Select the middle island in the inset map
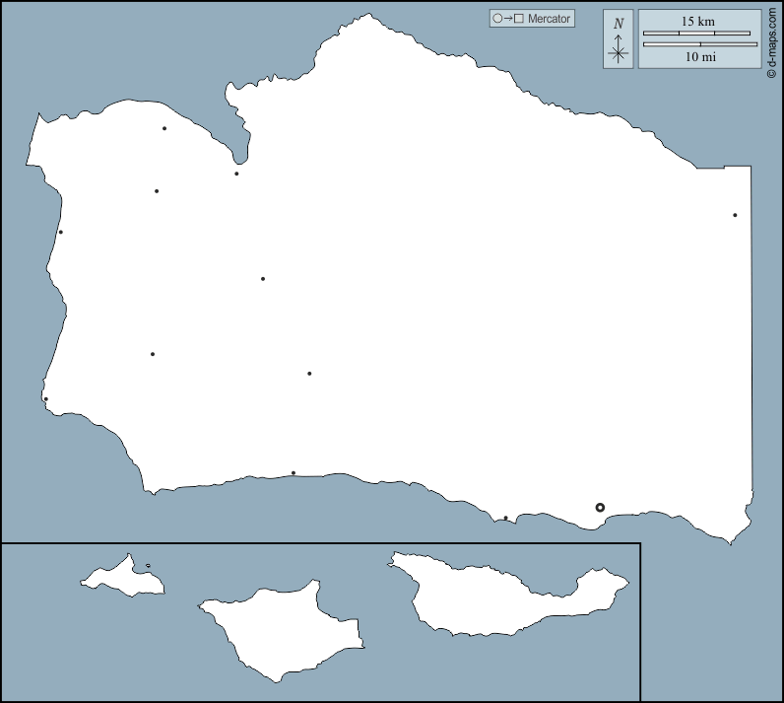Viewport: 784px width, 703px height. 281,631
